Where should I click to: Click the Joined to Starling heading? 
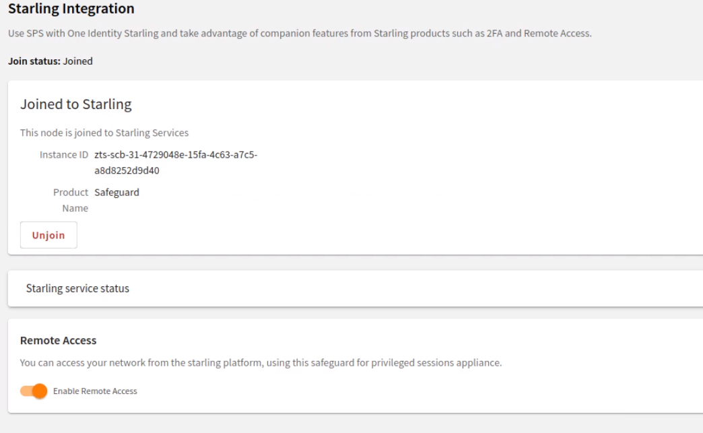click(76, 104)
